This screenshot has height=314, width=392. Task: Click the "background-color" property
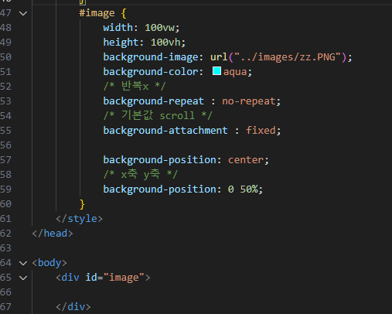point(151,72)
